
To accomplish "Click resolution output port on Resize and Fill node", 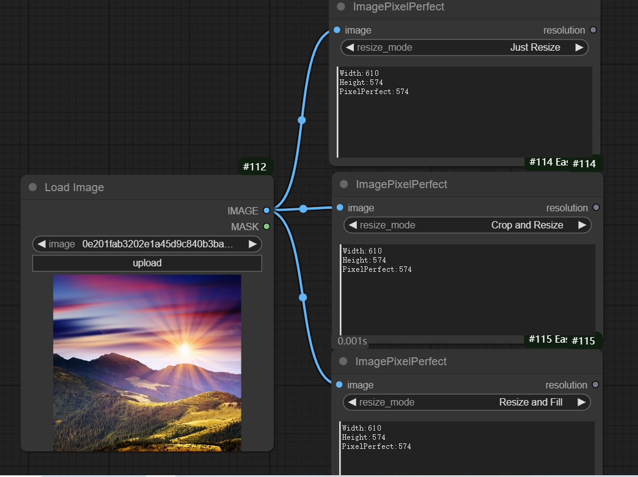I will point(595,385).
